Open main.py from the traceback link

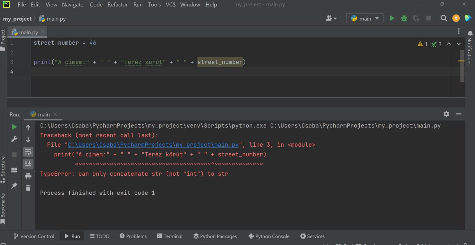point(154,144)
